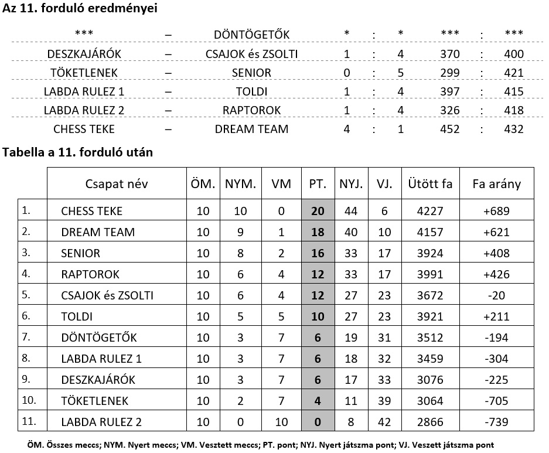Click TOLDI in the standings table

77,316
